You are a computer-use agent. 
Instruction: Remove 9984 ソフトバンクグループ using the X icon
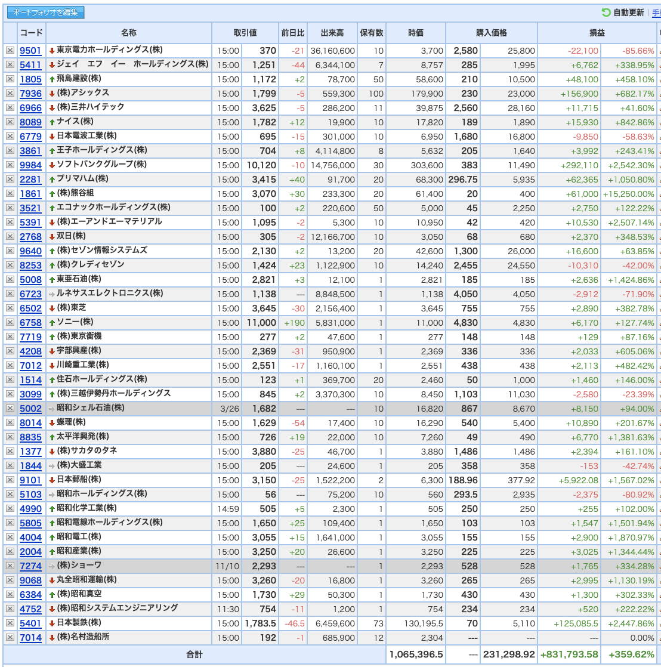point(10,165)
